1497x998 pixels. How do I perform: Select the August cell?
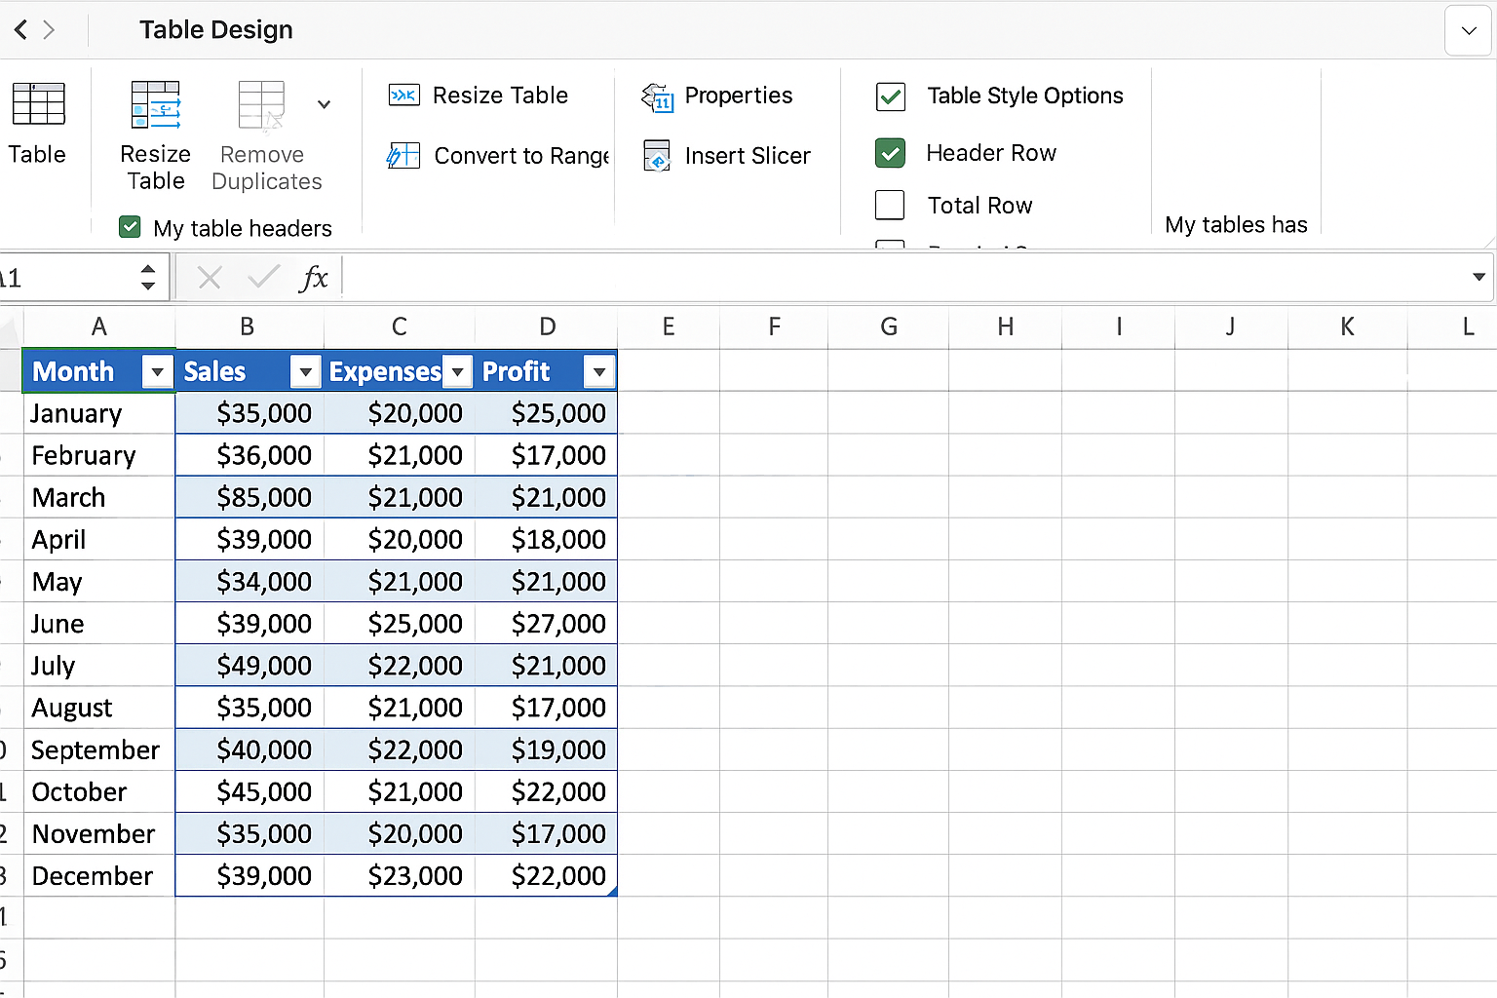point(99,708)
